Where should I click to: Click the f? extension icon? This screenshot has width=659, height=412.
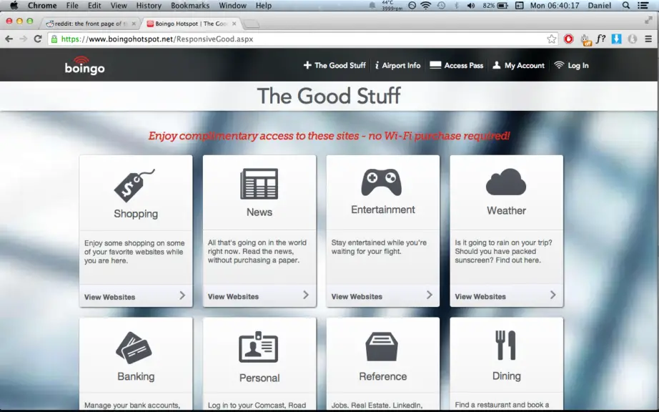coord(600,39)
